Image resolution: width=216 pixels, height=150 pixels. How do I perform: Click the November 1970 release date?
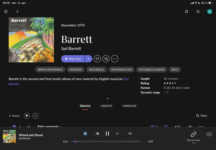[x=73, y=25]
